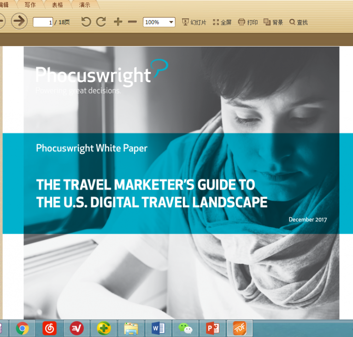Viewport: 353px width, 337px height.
Task: Open WeChat from the taskbar
Action: tap(185, 328)
